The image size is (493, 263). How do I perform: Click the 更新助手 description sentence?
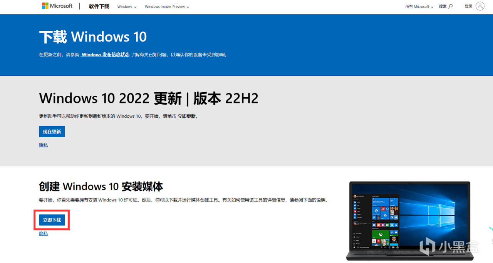click(119, 116)
